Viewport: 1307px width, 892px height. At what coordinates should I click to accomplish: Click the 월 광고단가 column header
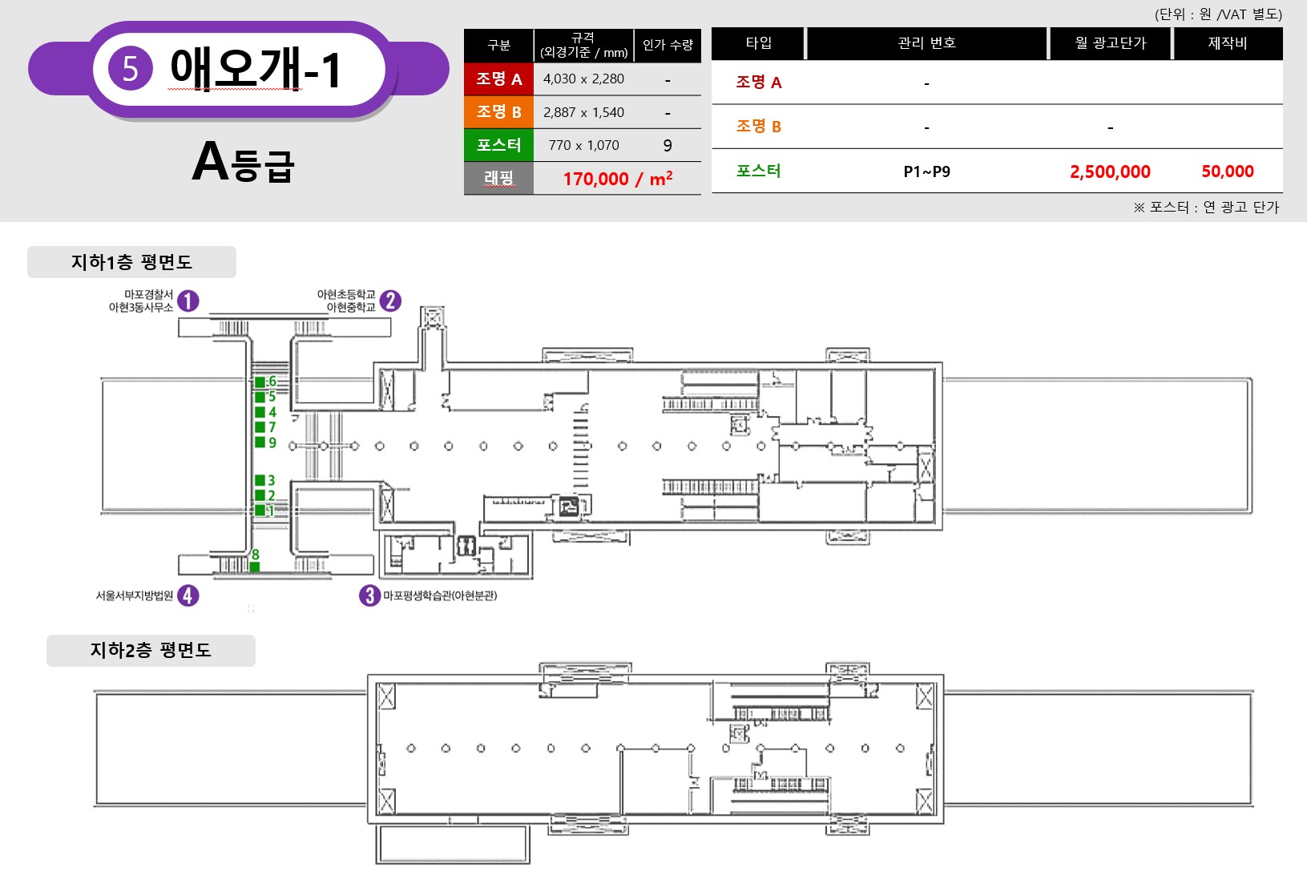coord(1111,43)
